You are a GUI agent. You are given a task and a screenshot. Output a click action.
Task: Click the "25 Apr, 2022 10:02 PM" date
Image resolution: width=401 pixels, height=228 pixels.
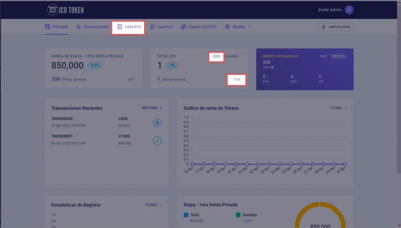coord(68,126)
